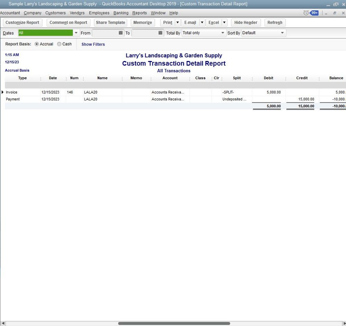Image resolution: width=346 pixels, height=326 pixels.
Task: Expand the Print button dropdown arrow
Action: 178,23
